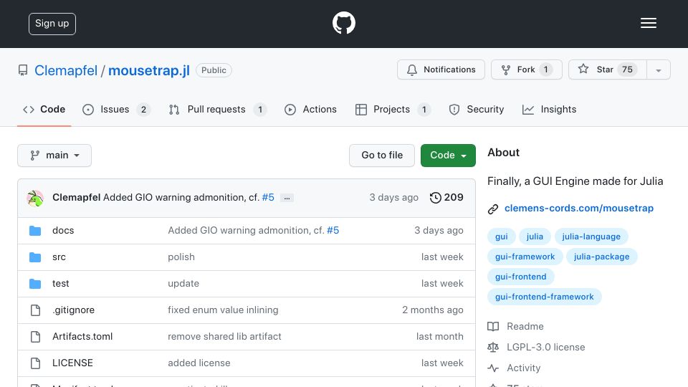Open the LICENSE file name

(x=72, y=363)
